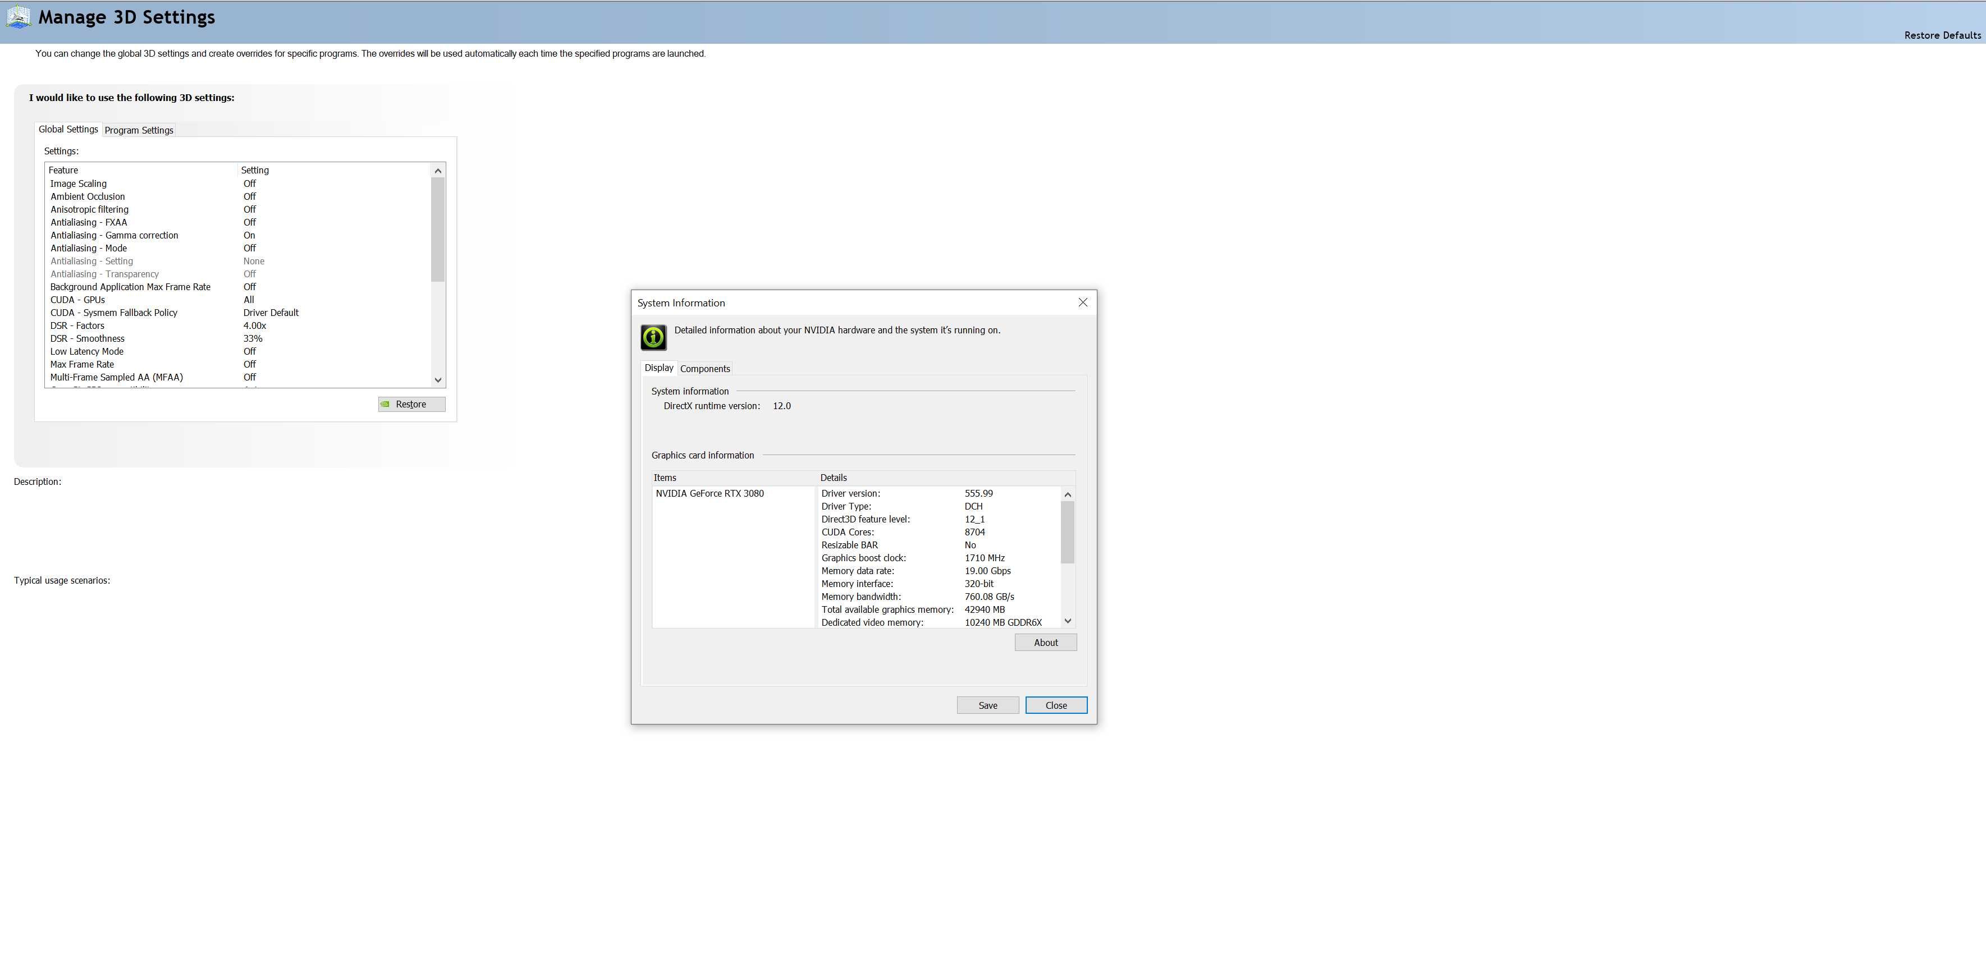Click the Memory bandwidth 760.08 GB/s value
Viewport: 1986px width, 963px height.
[x=989, y=597]
